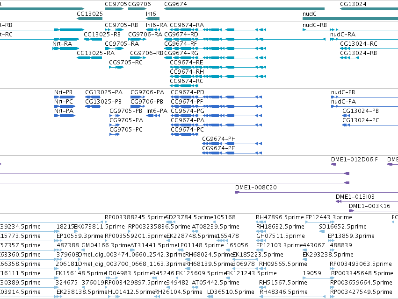
Task: Select protein CG9674-PE
Action: (x=218, y=149)
